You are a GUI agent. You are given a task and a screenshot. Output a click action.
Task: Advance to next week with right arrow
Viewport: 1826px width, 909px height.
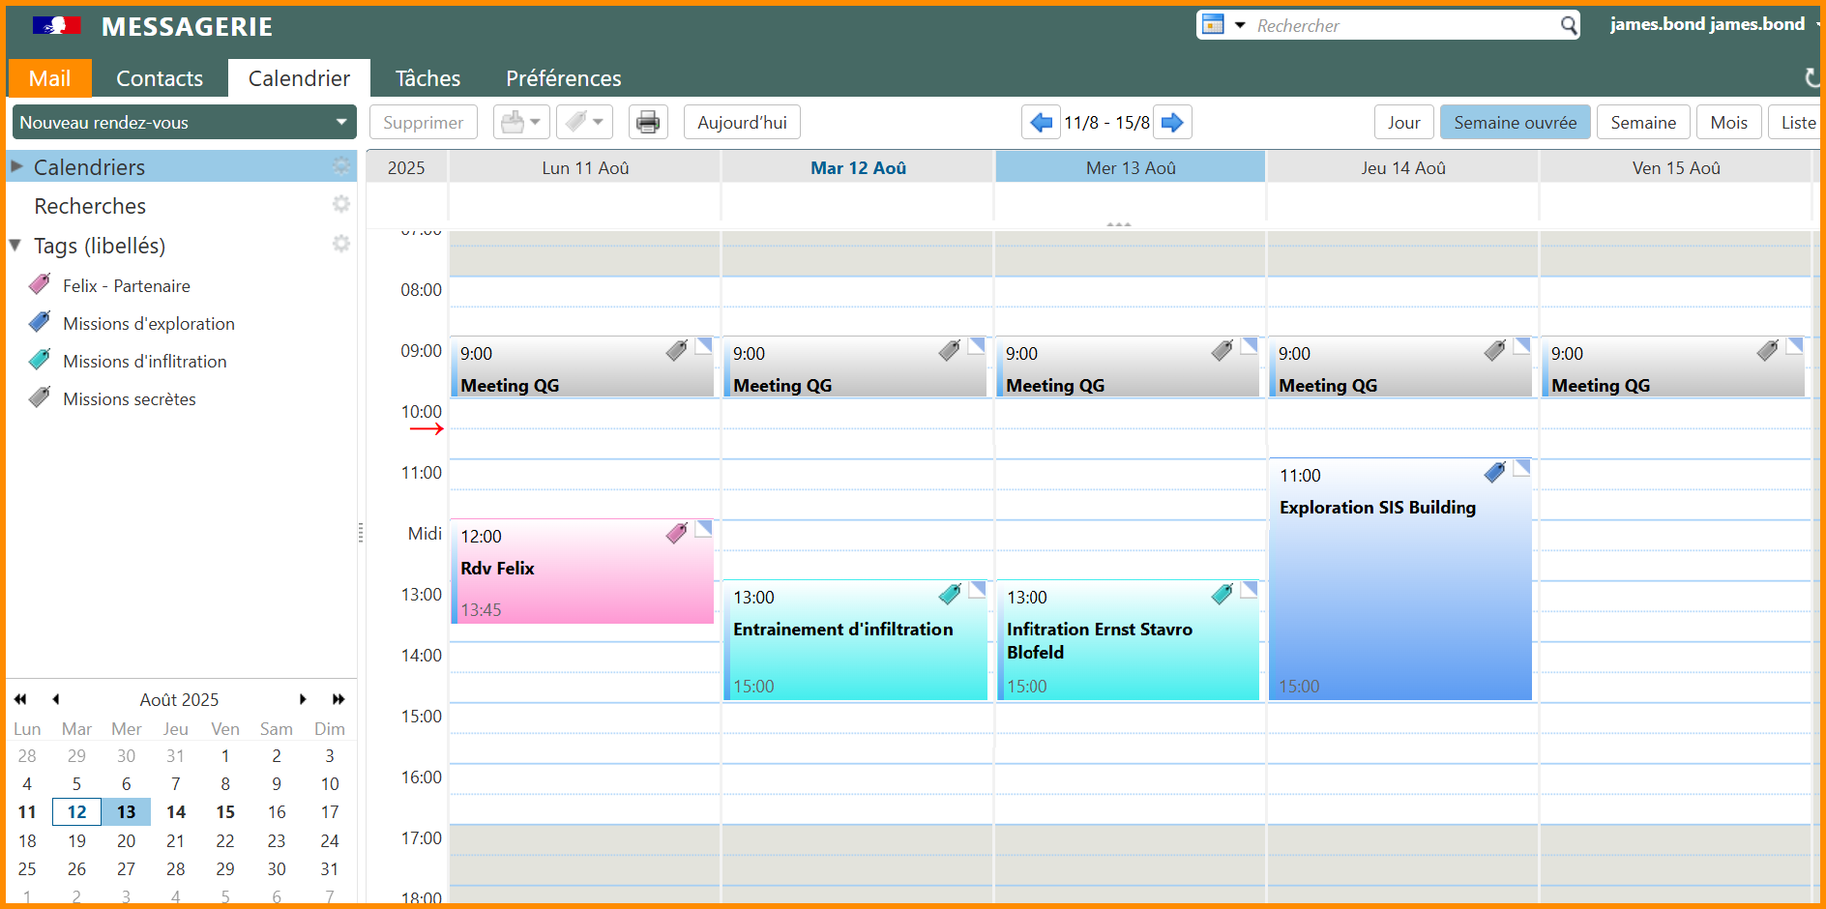click(x=1172, y=123)
